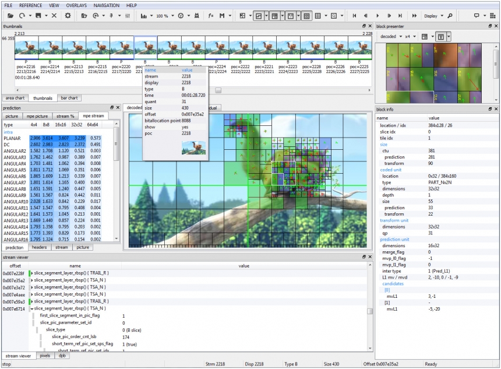Image resolution: width=501 pixels, height=369 pixels.
Task: Open the pixels tab
Action: coord(45,356)
